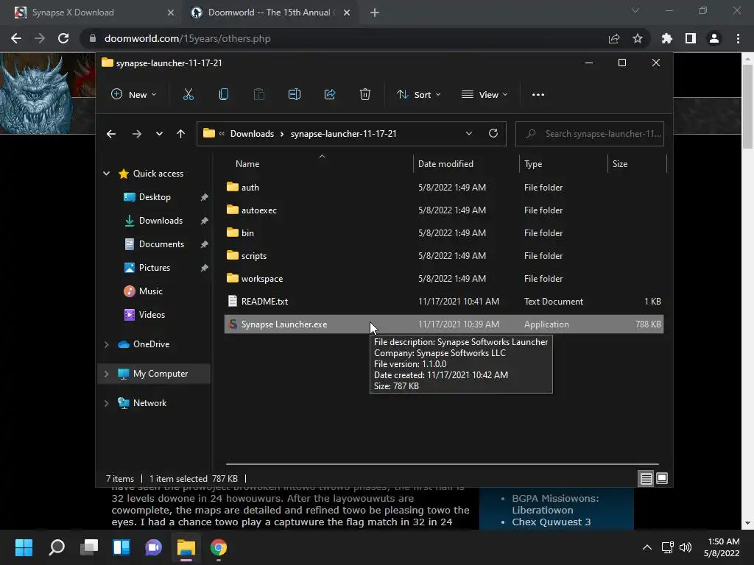
Task: Click Chrome icon in taskbar
Action: pos(218,547)
